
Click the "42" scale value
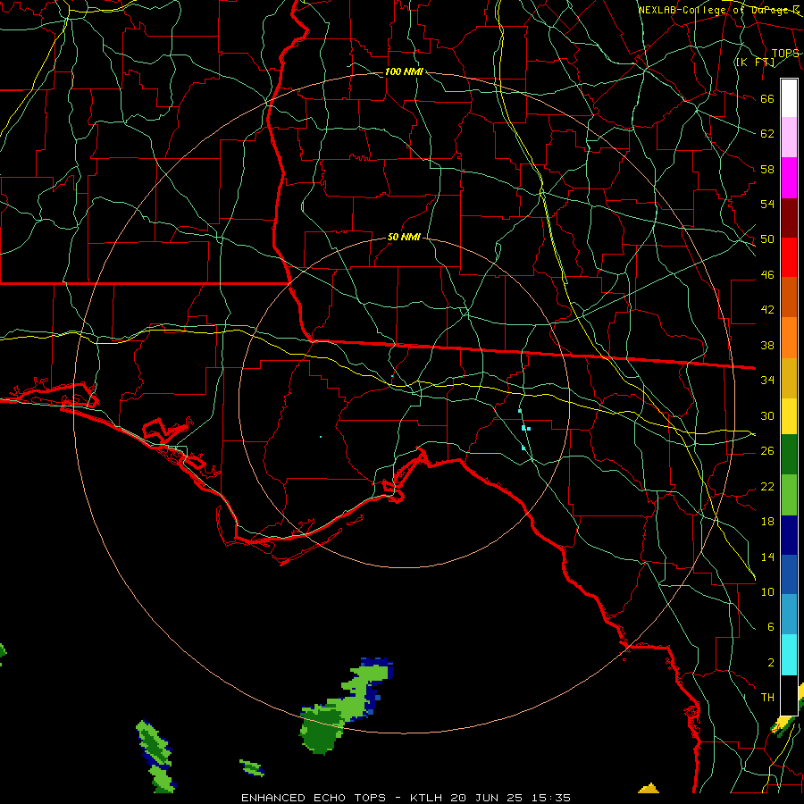pyautogui.click(x=767, y=310)
